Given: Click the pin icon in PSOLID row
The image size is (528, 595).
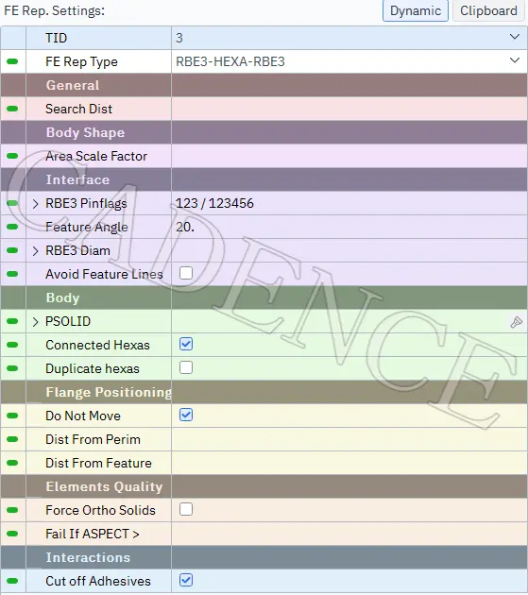Looking at the screenshot, I should point(516,322).
